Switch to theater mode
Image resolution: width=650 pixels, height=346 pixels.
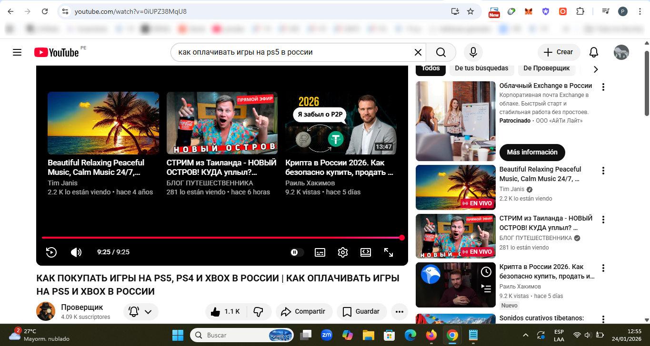click(366, 252)
